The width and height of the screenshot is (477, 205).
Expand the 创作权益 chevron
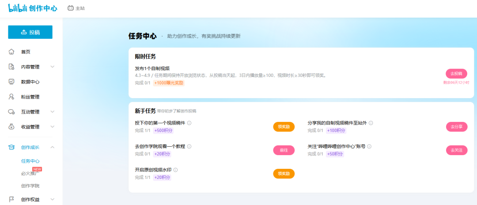(x=52, y=199)
